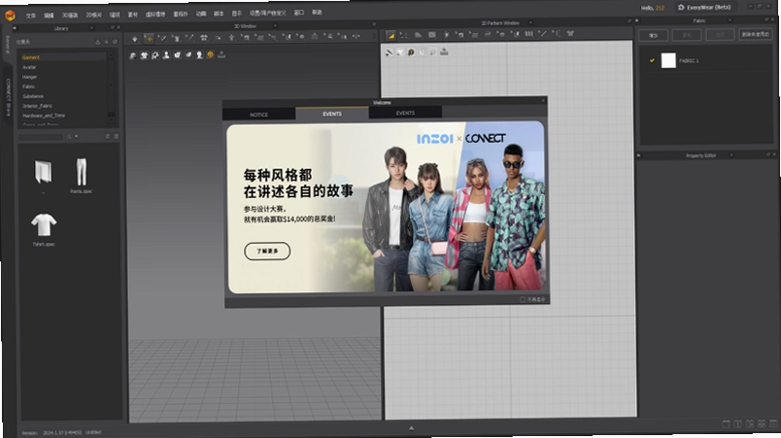
Task: Open the 3D Window title dropdown
Action: click(275, 25)
